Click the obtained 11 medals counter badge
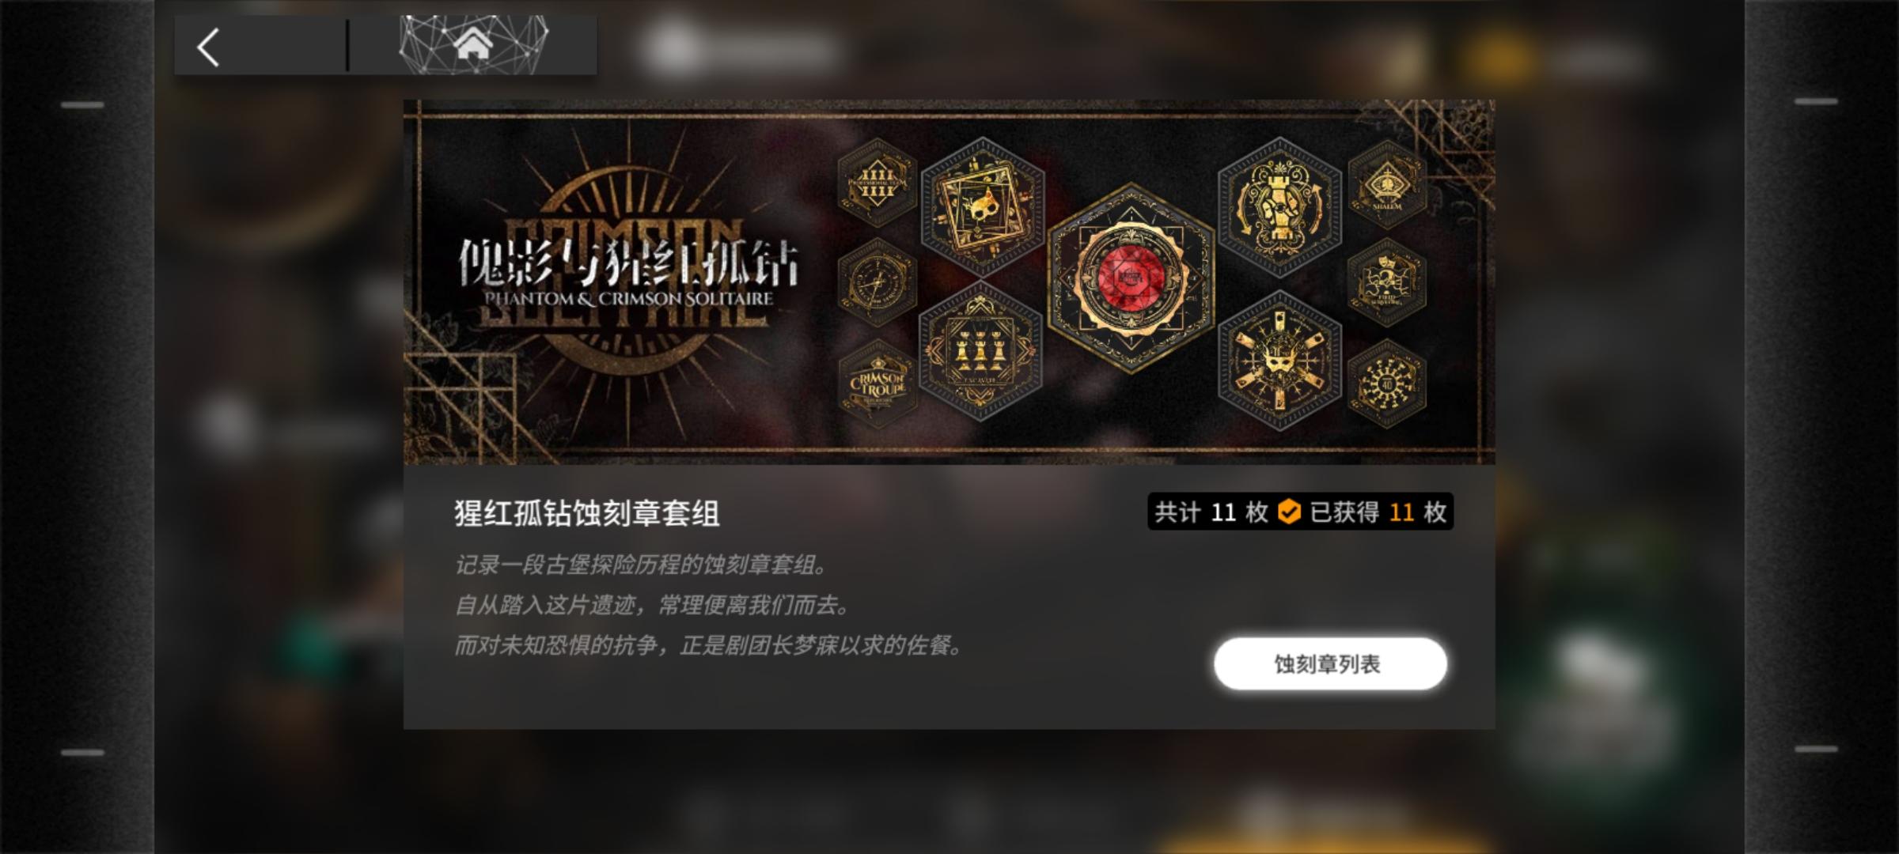 coord(1378,512)
